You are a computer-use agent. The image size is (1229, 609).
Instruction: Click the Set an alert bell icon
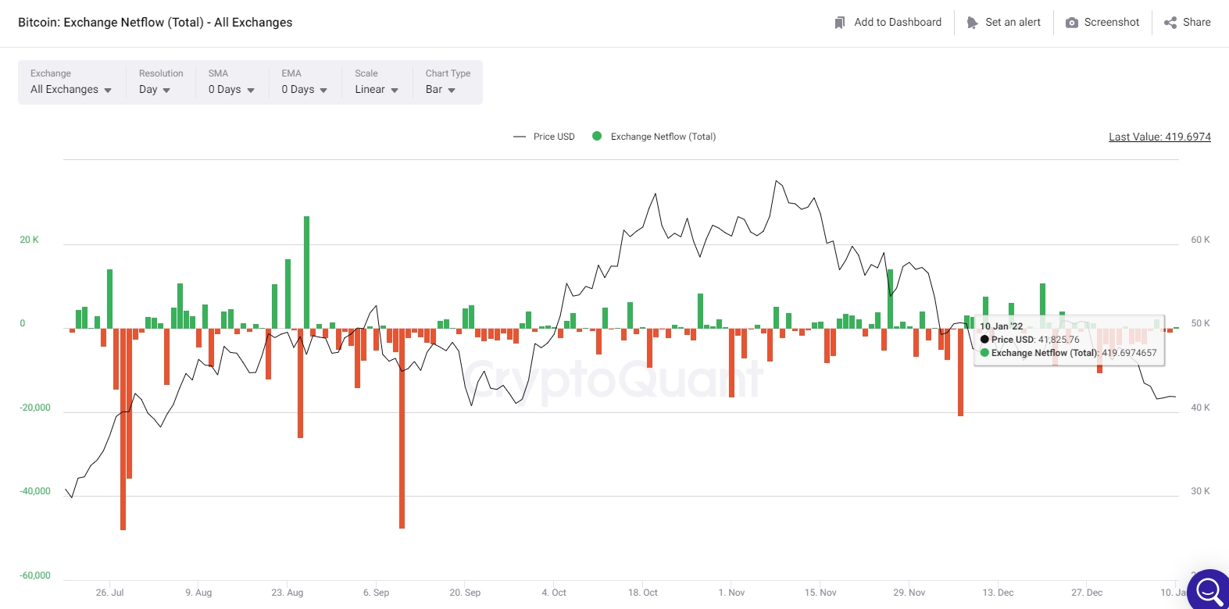(x=972, y=23)
